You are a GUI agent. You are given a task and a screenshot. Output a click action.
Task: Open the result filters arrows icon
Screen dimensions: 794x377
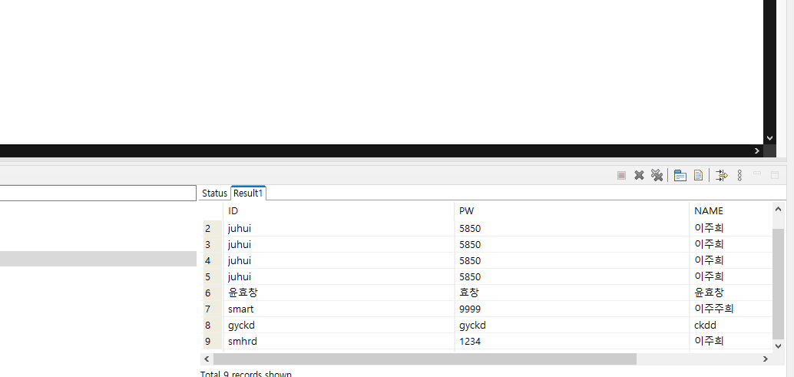(722, 176)
